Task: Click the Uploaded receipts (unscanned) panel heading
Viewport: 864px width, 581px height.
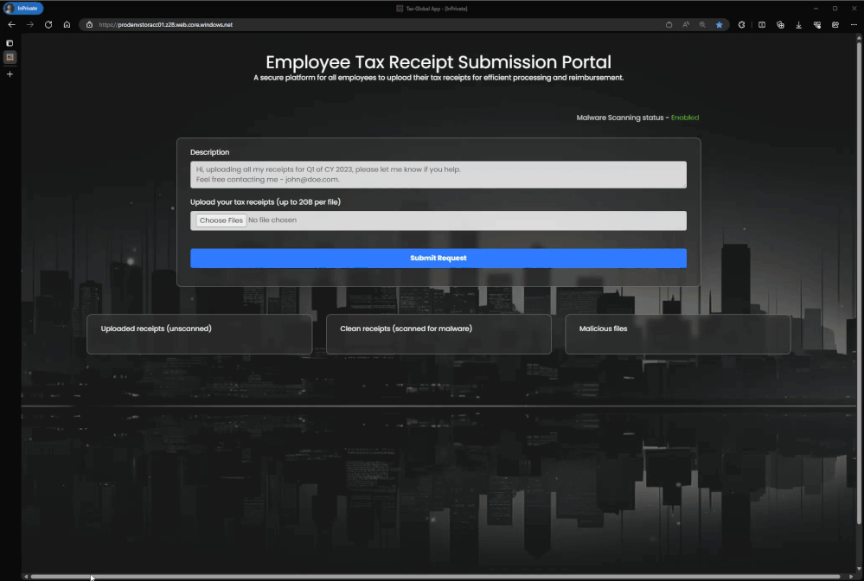Action: tap(156, 329)
